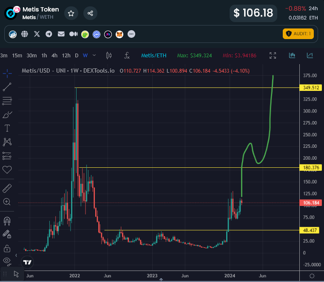The image size is (324, 282).
Task: Hide all drawings eye icon
Action: point(7,261)
